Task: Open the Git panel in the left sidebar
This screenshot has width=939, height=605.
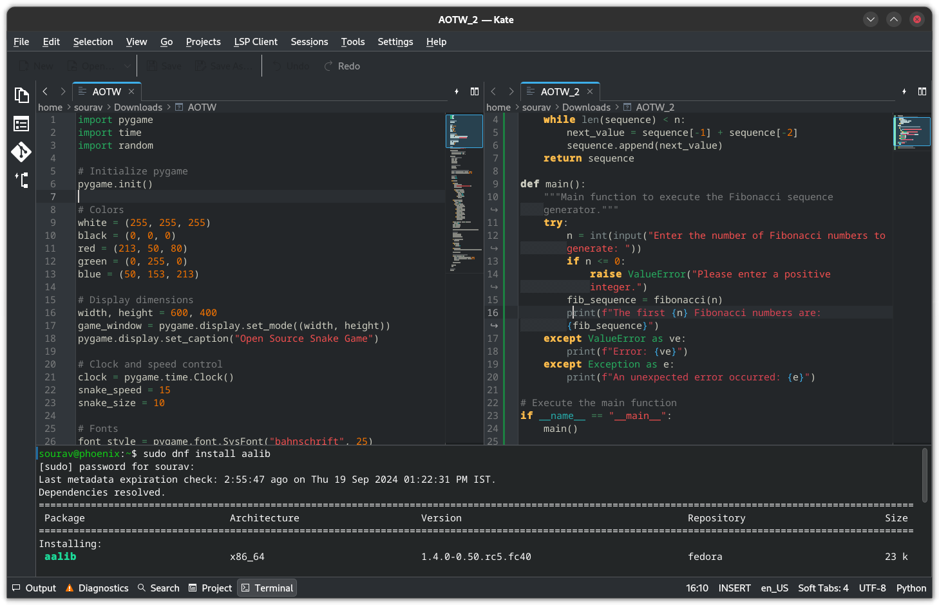Action: pos(21,153)
